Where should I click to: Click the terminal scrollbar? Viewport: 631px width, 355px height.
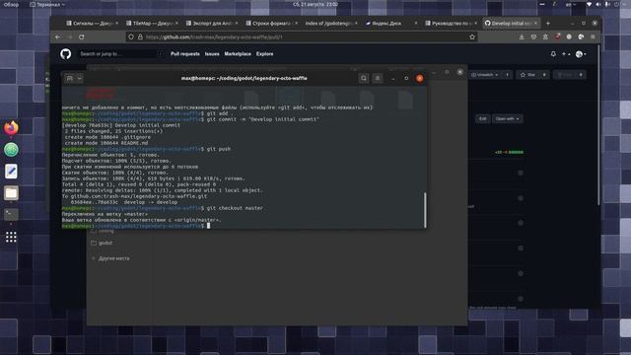coord(425,210)
